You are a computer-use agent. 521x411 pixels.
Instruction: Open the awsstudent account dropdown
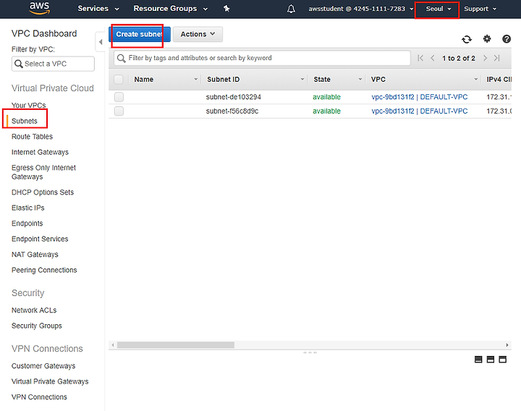(x=361, y=9)
